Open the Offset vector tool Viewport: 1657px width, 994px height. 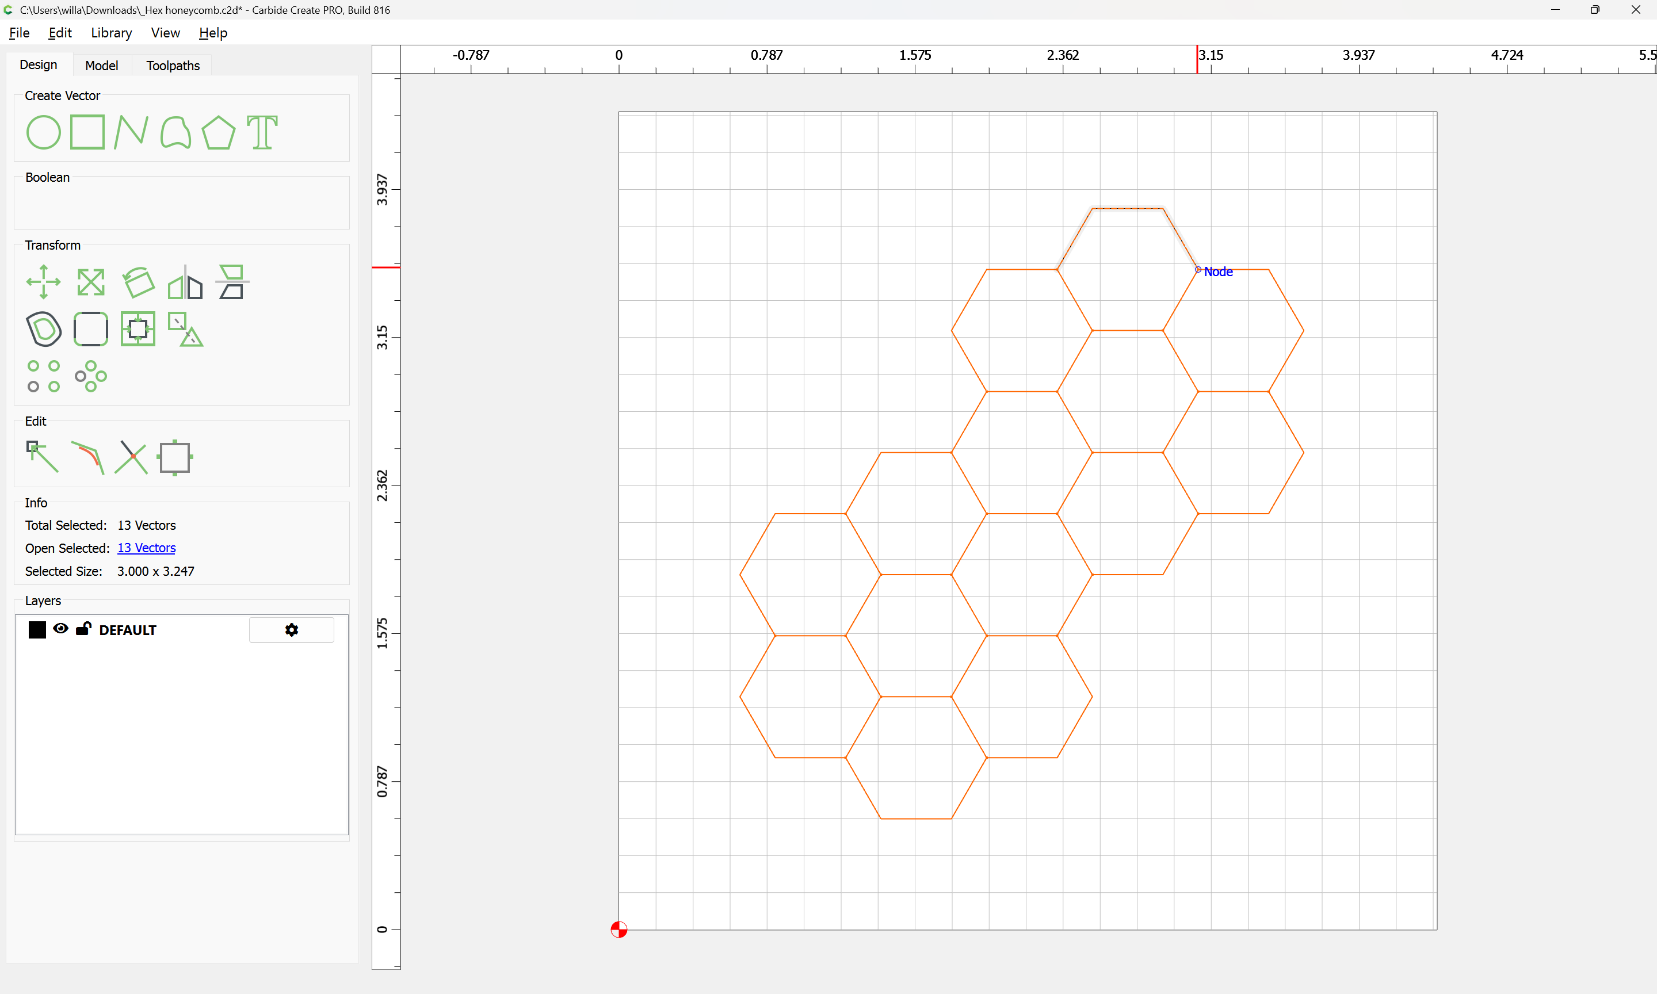click(x=44, y=329)
